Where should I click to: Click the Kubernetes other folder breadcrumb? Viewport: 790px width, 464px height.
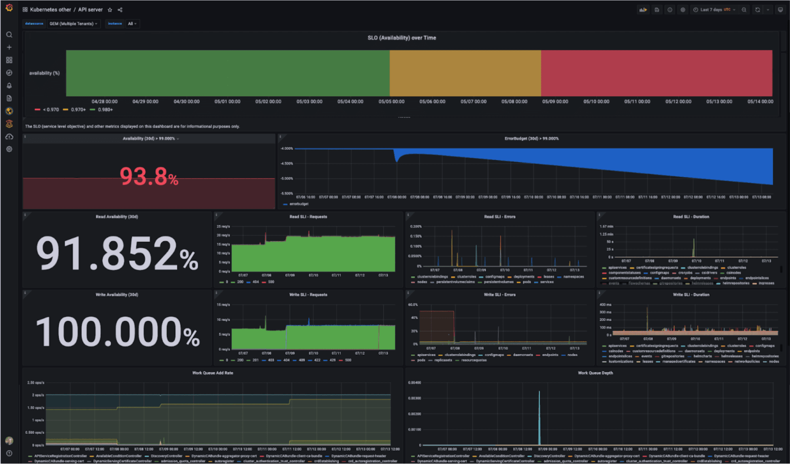pyautogui.click(x=50, y=9)
